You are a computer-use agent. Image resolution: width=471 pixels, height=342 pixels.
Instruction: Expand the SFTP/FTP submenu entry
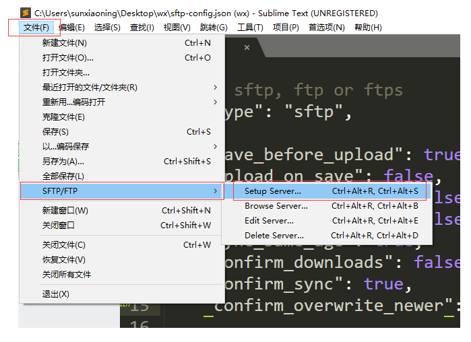pyautogui.click(x=122, y=191)
